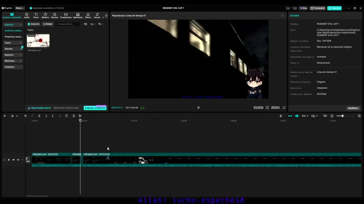Open the selection tool mode dropdown
The width and height of the screenshot is (364, 204).
pyautogui.click(x=17, y=116)
